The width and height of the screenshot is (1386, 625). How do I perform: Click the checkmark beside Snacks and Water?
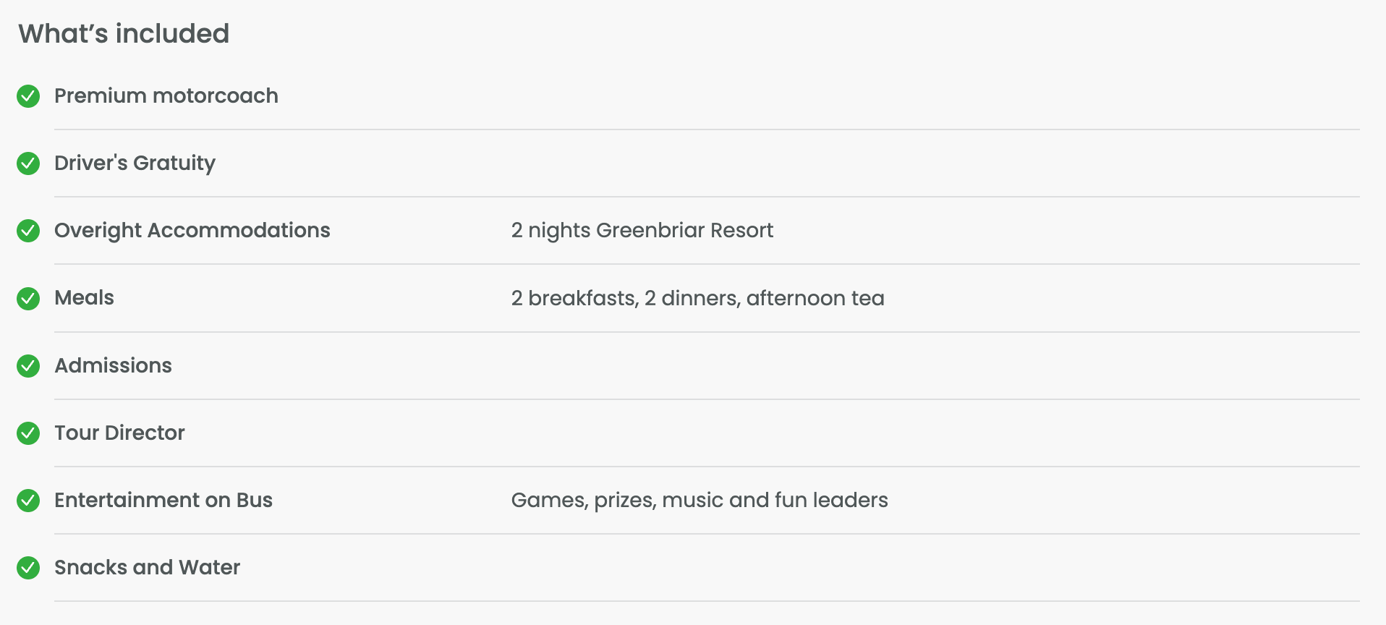pos(28,568)
